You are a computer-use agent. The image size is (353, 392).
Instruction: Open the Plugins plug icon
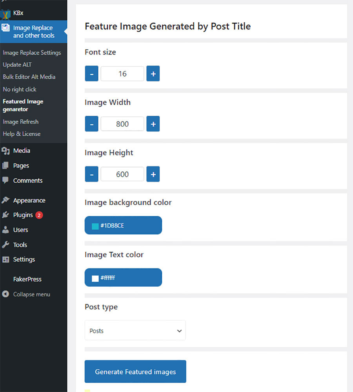5,215
